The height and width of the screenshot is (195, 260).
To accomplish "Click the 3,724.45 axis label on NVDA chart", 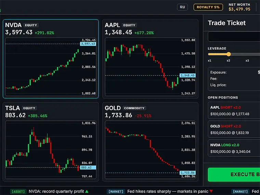I will [x=89, y=40].
